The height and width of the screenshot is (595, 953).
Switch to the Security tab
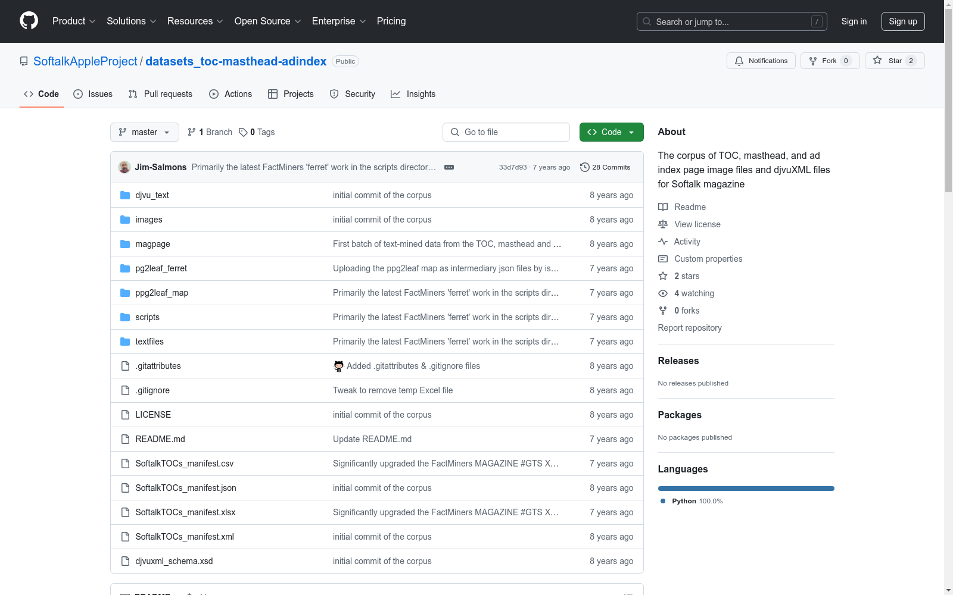[x=353, y=94]
